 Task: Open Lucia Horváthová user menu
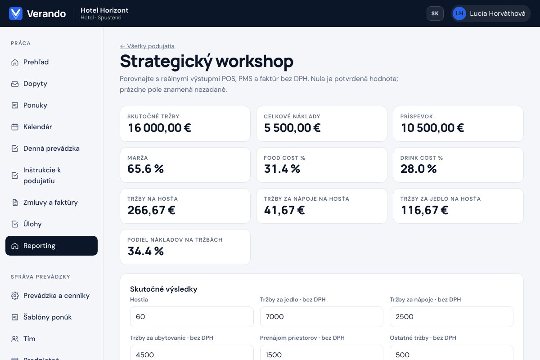[491, 13]
